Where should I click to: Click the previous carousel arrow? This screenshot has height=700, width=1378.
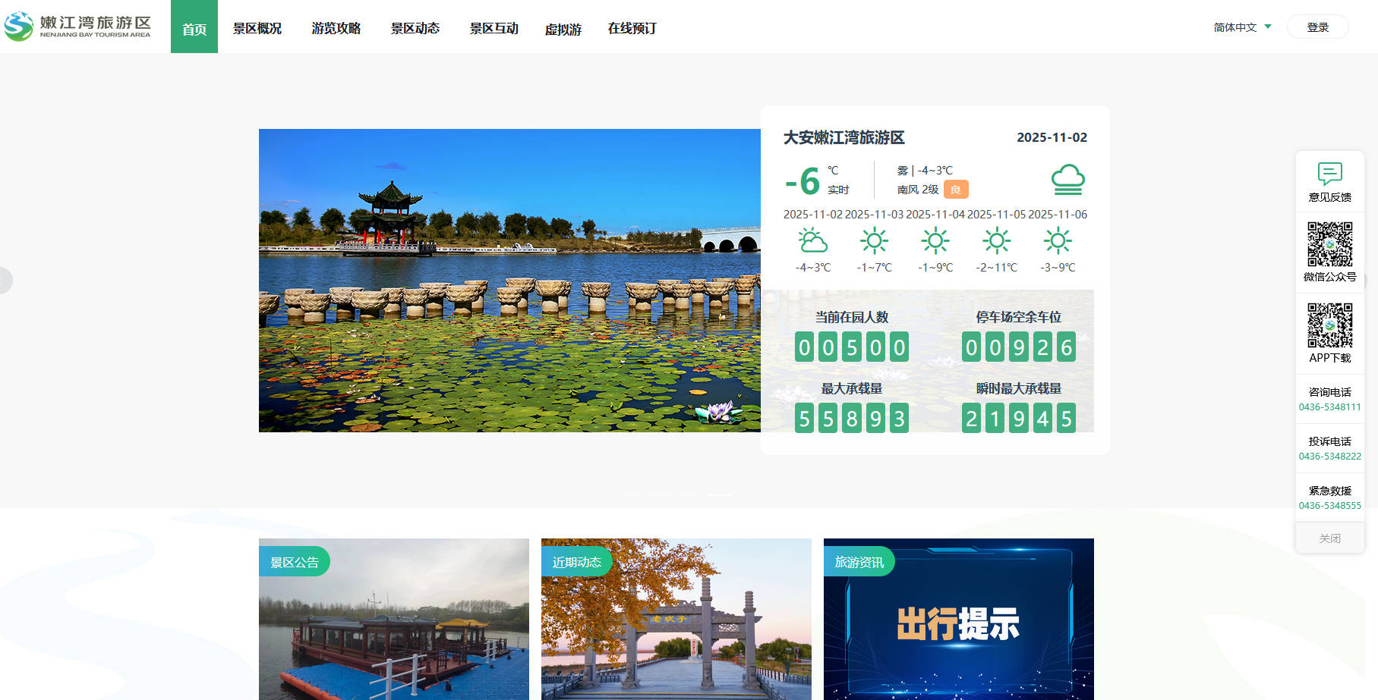[6, 281]
